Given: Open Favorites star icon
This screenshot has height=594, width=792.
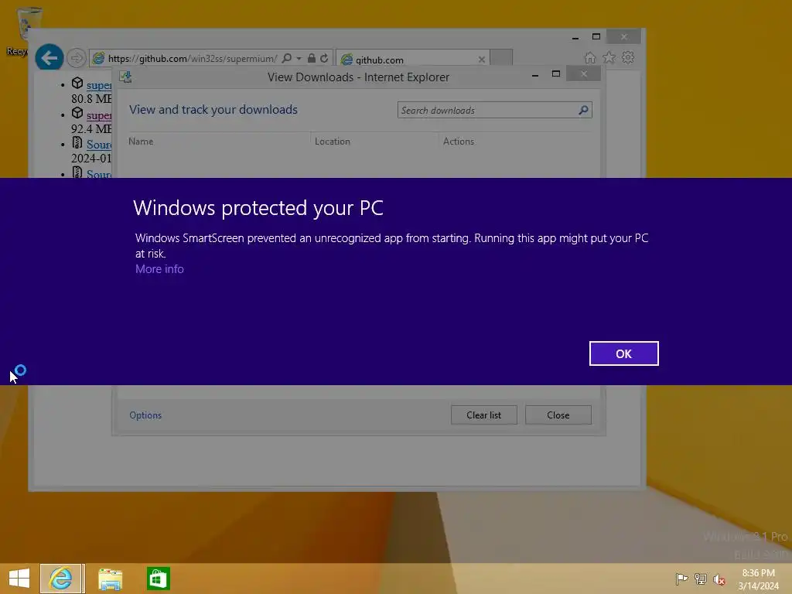Looking at the screenshot, I should coord(609,57).
